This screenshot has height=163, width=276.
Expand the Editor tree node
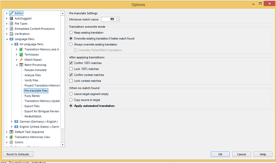coord(7,13)
